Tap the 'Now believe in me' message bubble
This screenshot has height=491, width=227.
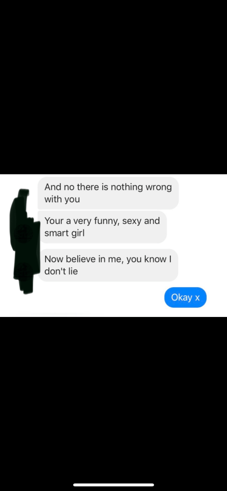tap(108, 265)
